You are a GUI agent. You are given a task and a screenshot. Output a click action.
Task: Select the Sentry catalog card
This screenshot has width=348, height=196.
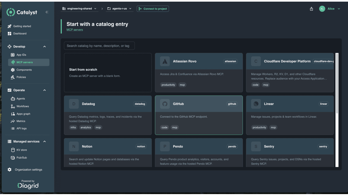tap(290, 152)
